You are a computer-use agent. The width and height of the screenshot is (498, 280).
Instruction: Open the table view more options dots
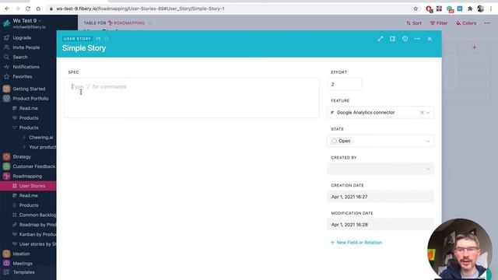pos(487,23)
